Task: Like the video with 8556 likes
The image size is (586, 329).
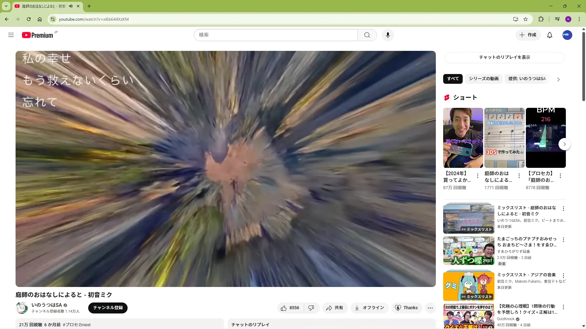Action: coord(290,308)
